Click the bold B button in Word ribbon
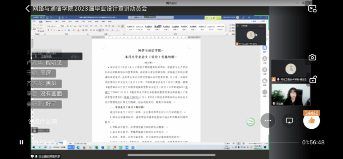Image resolution: width=343 pixels, height=159 pixels. tap(48, 30)
